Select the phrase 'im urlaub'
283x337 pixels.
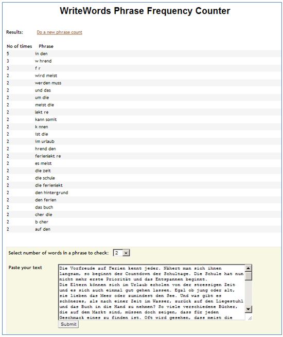pyautogui.click(x=45, y=141)
